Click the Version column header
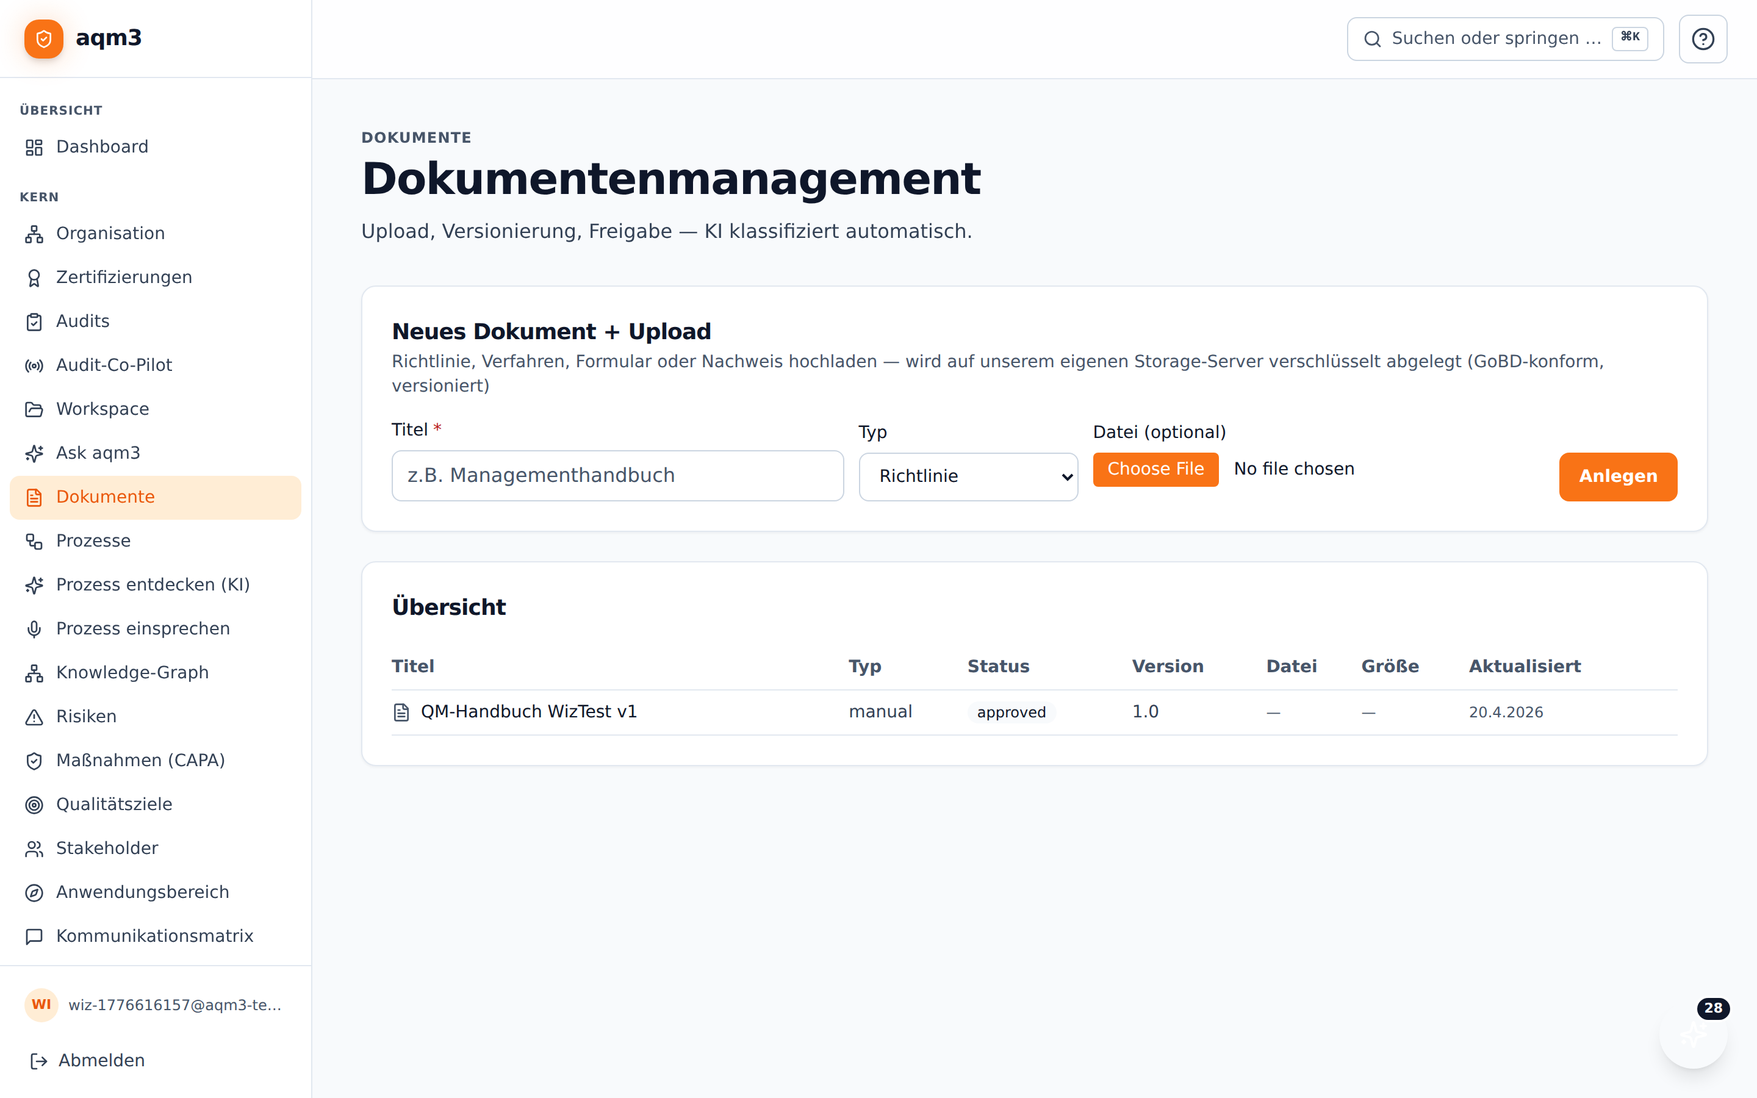Image resolution: width=1757 pixels, height=1098 pixels. click(1168, 667)
